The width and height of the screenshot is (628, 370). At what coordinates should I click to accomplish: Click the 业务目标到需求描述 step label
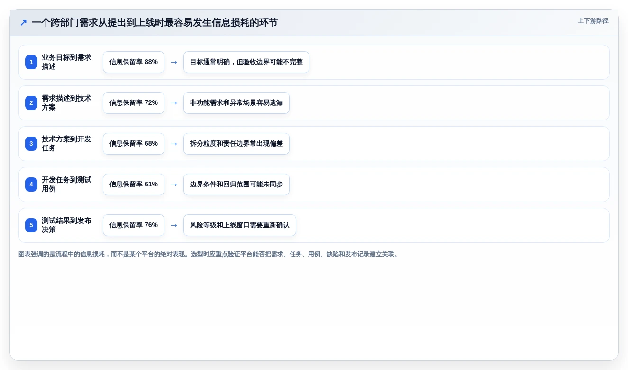[x=66, y=62]
